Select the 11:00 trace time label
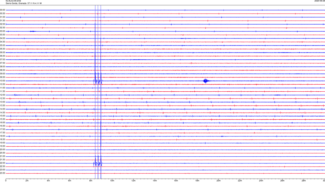Screen dimensions: 325x182 click(x=2, y=88)
